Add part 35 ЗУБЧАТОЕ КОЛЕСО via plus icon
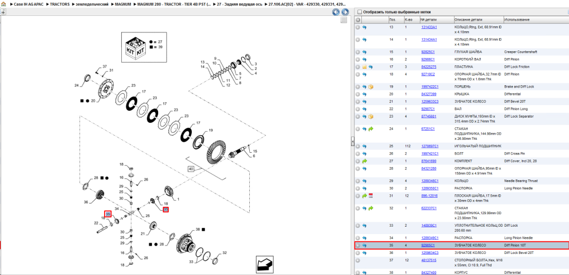569x275 pixels. (358, 245)
